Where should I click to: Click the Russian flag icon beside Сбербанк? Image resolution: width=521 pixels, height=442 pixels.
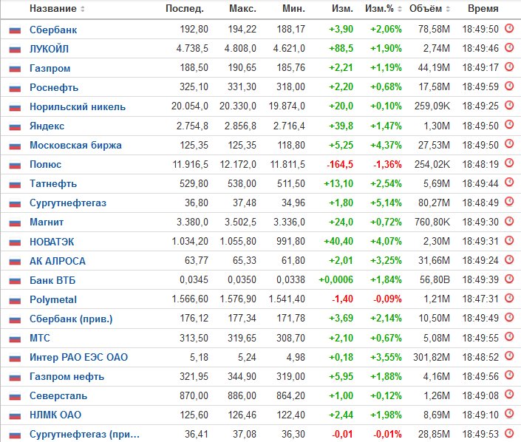pyautogui.click(x=15, y=30)
